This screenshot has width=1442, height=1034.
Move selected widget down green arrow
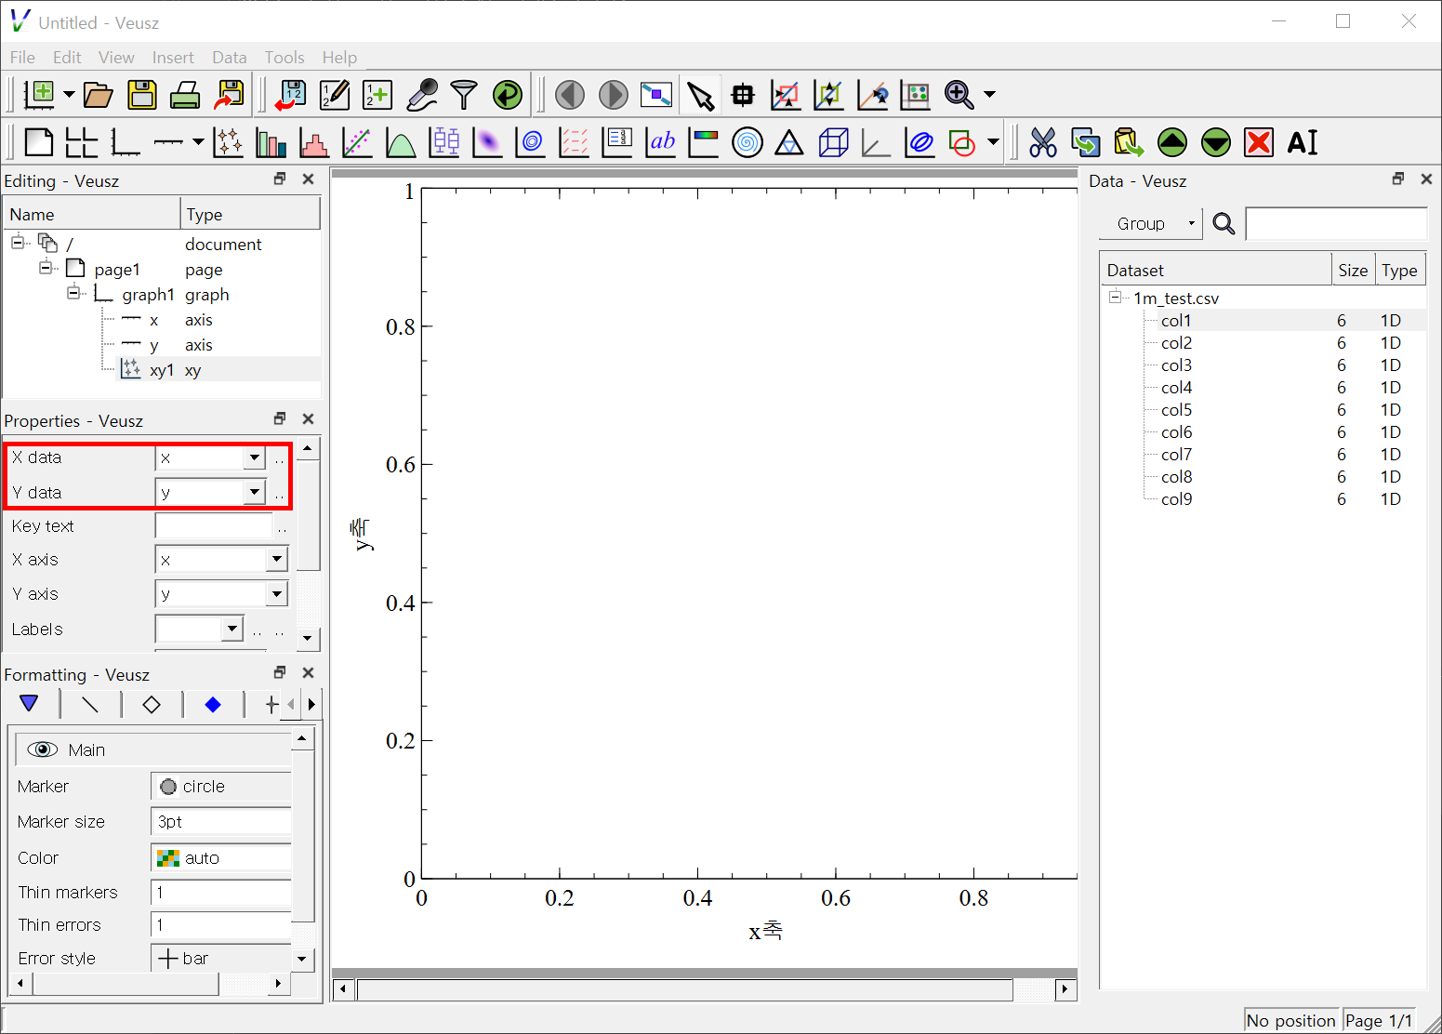point(1216,142)
